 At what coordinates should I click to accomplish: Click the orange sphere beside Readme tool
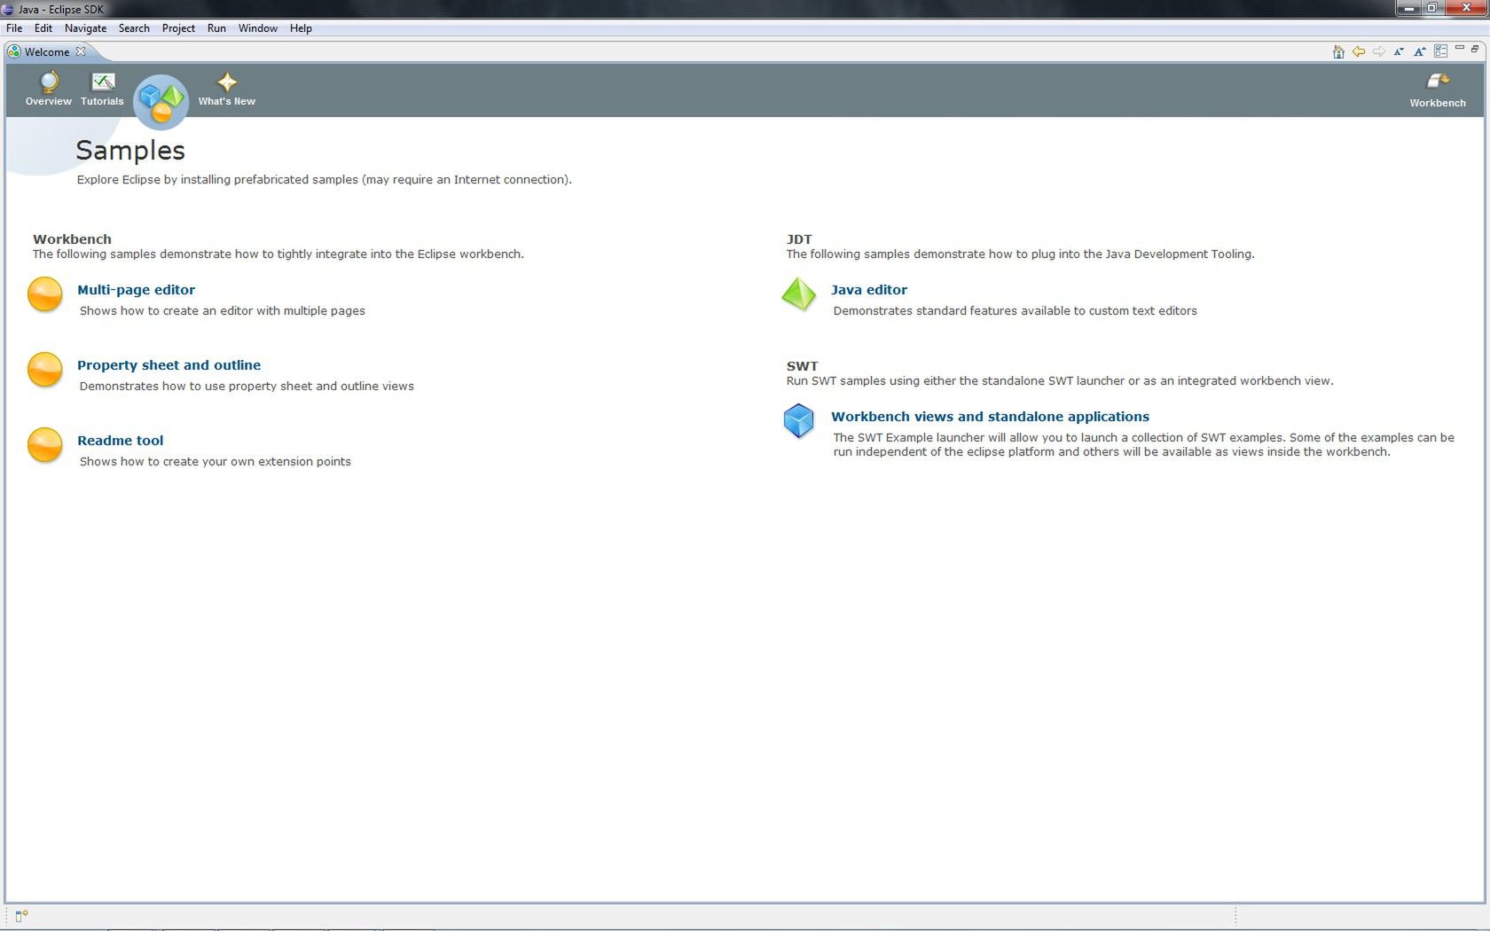tap(45, 445)
